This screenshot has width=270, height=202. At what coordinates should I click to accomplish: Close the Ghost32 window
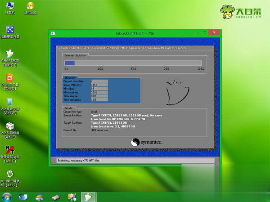[214, 32]
